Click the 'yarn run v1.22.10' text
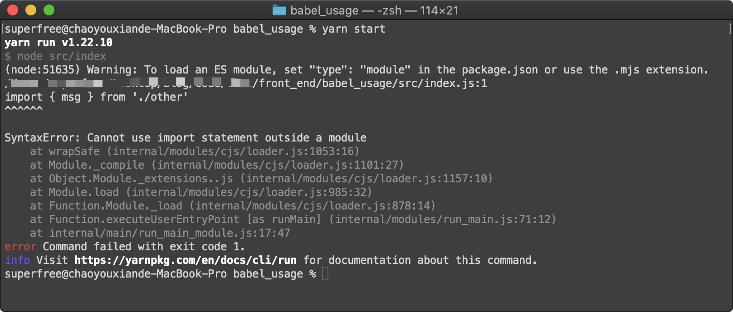 tap(58, 42)
